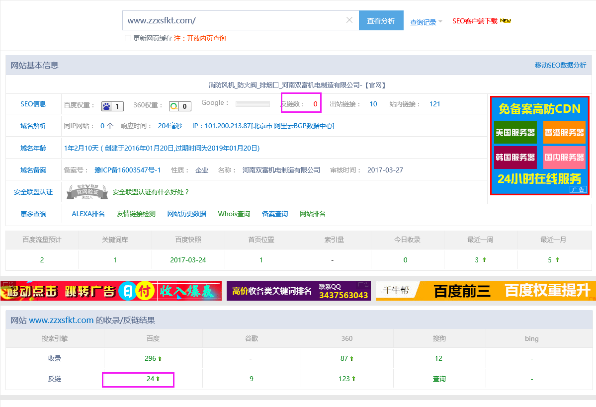Click the 查看分析 button
596x407 pixels.
(x=381, y=21)
